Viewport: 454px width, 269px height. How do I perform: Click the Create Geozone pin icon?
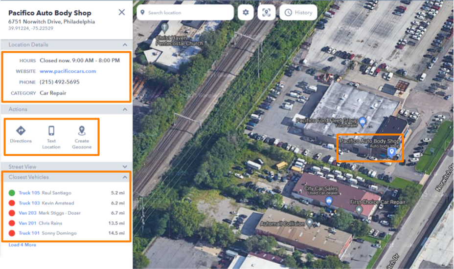click(82, 131)
